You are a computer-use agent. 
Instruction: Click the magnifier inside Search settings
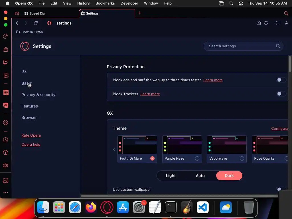pos(278,46)
